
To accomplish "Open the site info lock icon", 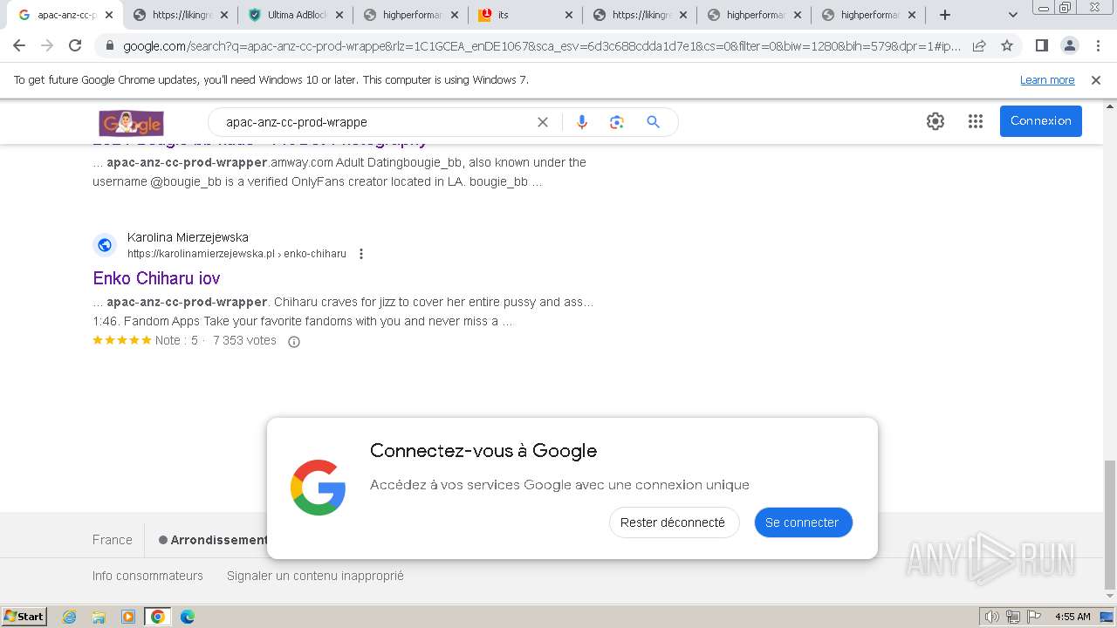I will (110, 45).
